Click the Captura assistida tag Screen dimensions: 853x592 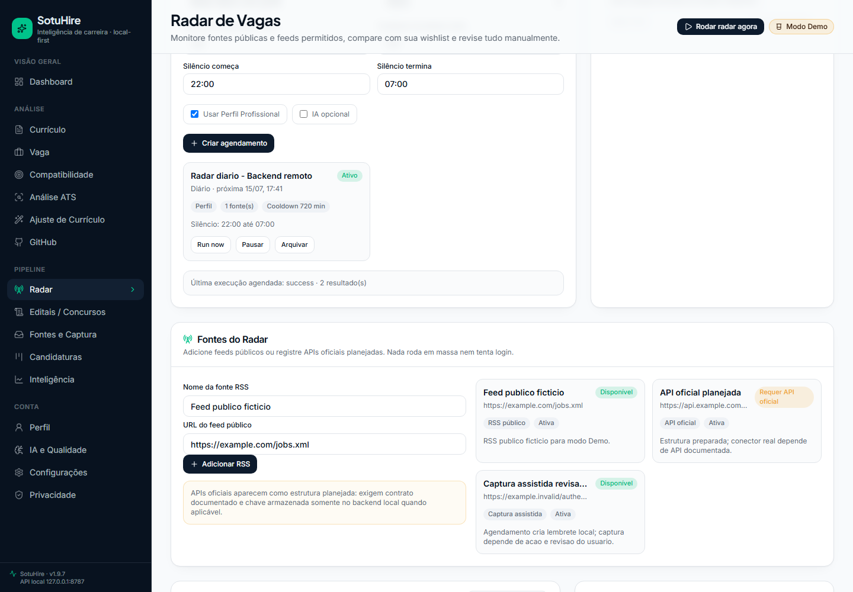pyautogui.click(x=515, y=514)
